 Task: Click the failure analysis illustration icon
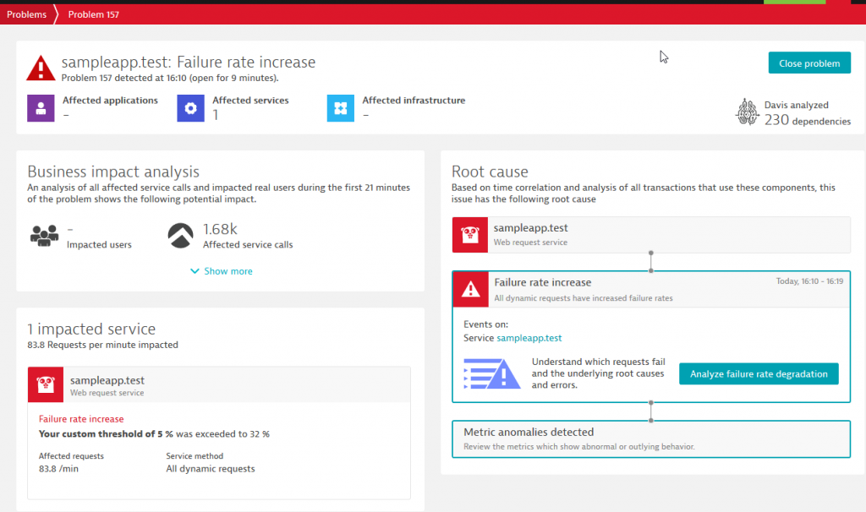click(x=491, y=373)
